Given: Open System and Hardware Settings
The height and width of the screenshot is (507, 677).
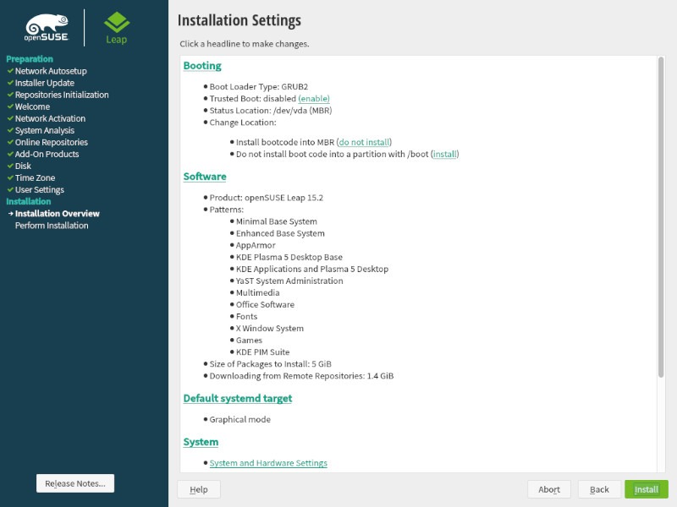Looking at the screenshot, I should click(267, 462).
